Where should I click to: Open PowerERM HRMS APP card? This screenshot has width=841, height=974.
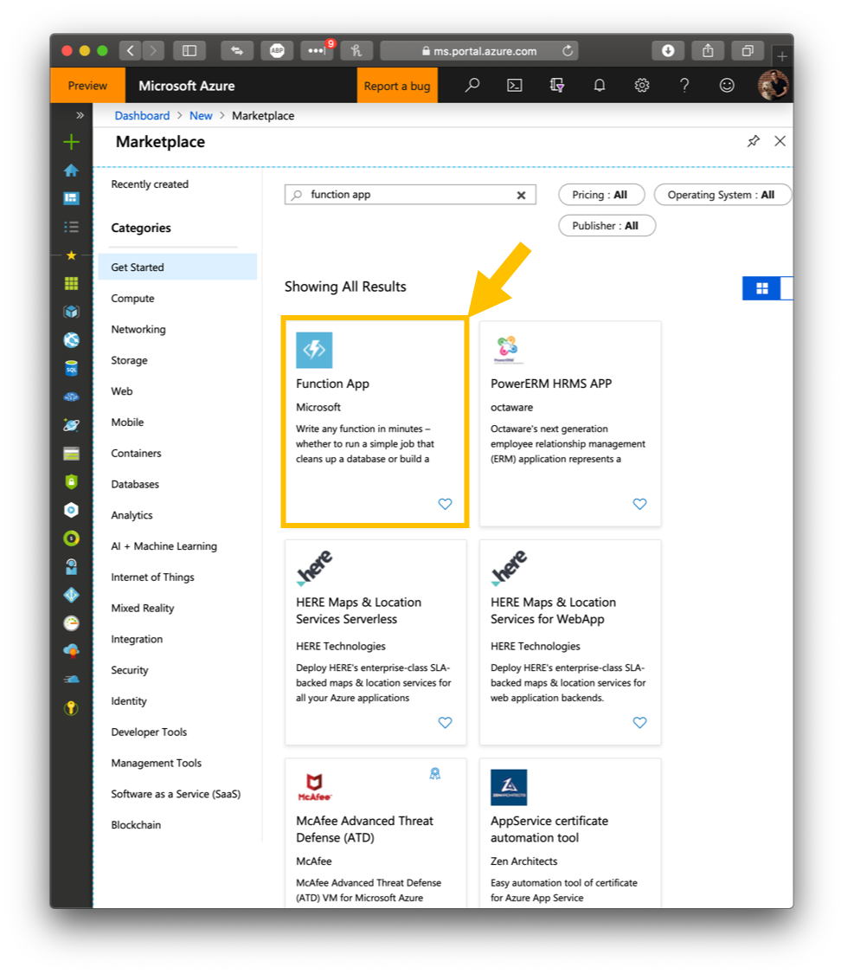tap(570, 423)
